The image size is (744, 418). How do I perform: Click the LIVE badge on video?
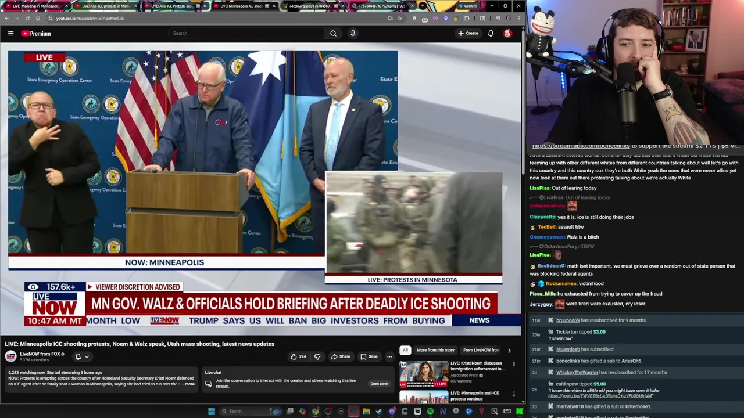(x=44, y=57)
